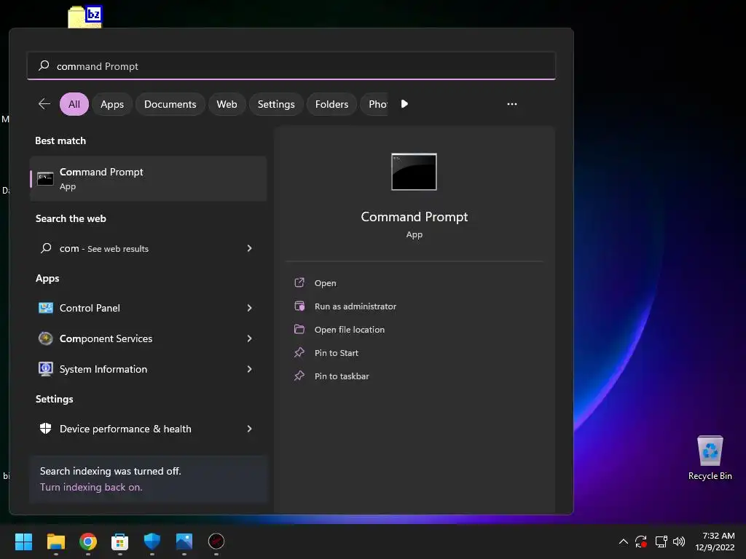Expand the com web results chevron
This screenshot has height=559, width=746.
point(249,248)
